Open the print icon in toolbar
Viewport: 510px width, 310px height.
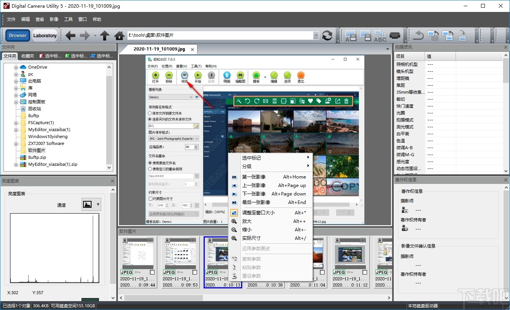pyautogui.click(x=395, y=35)
